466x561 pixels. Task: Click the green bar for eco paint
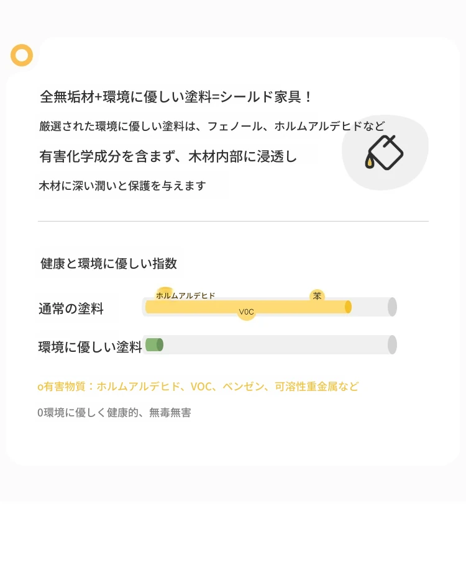click(154, 345)
